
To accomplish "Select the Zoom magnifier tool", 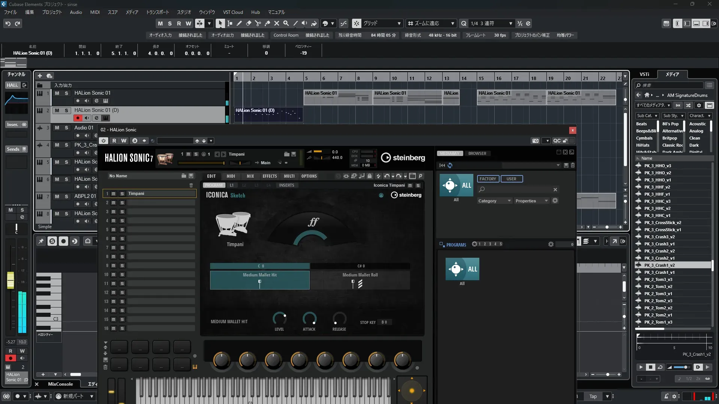I will 286,23.
